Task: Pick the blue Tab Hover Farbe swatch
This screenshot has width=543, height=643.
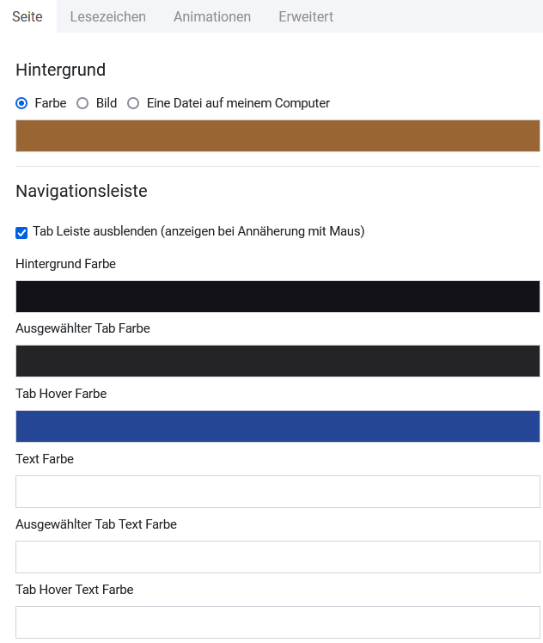Action: click(x=278, y=426)
